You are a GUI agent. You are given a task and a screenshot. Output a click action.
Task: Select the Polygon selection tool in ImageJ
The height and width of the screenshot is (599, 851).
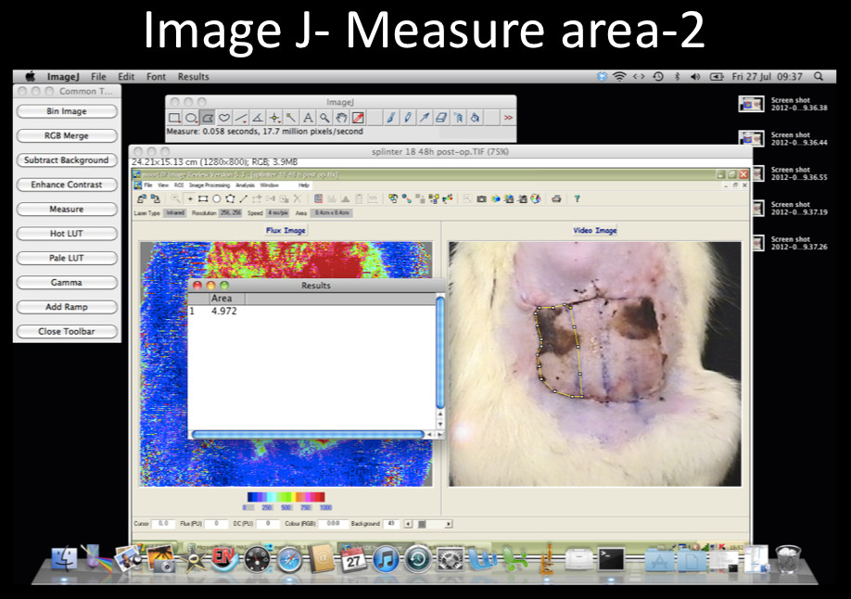[208, 118]
